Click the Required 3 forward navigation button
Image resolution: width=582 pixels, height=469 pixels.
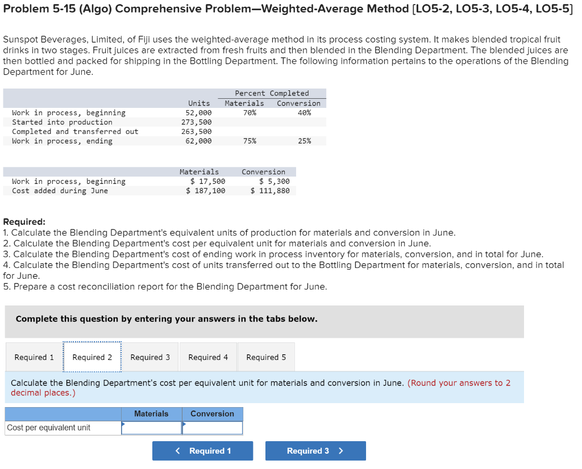(315, 450)
